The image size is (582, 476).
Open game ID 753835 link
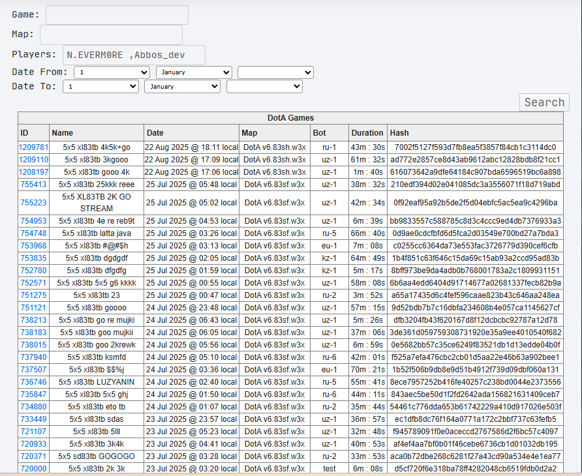(33, 258)
